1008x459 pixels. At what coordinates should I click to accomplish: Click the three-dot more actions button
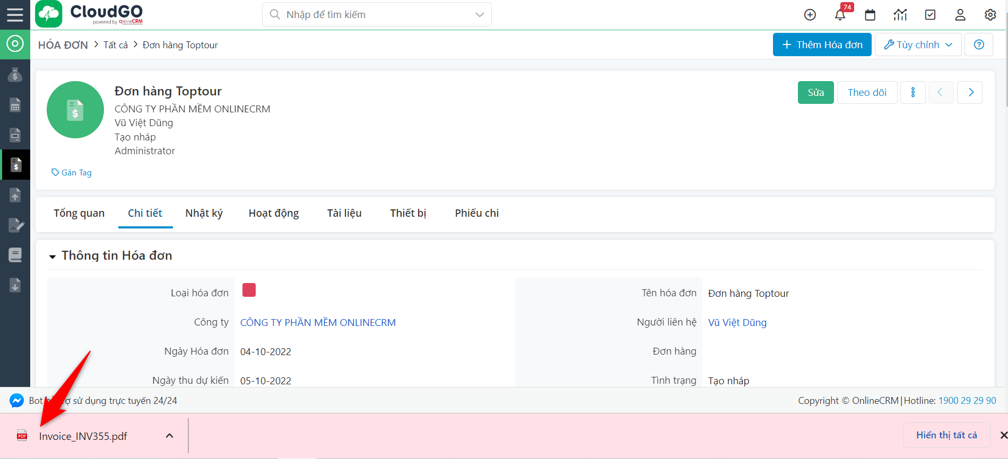coord(913,93)
